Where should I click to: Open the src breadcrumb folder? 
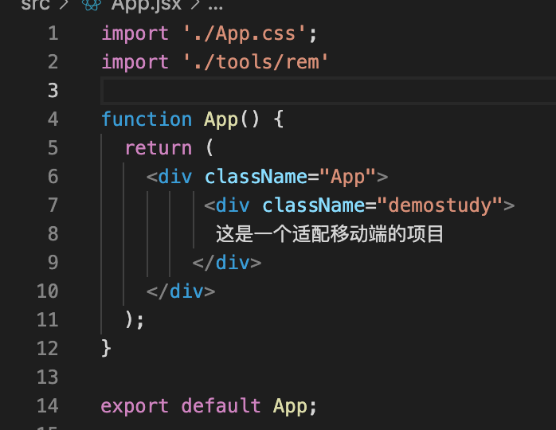35,5
